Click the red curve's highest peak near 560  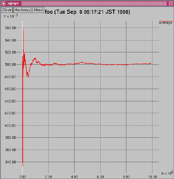(23, 28)
